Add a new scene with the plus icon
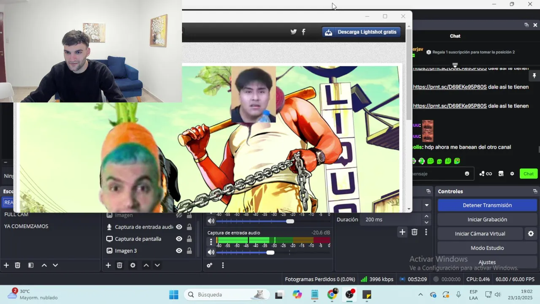Screen dimensions: 540x304 6,265
